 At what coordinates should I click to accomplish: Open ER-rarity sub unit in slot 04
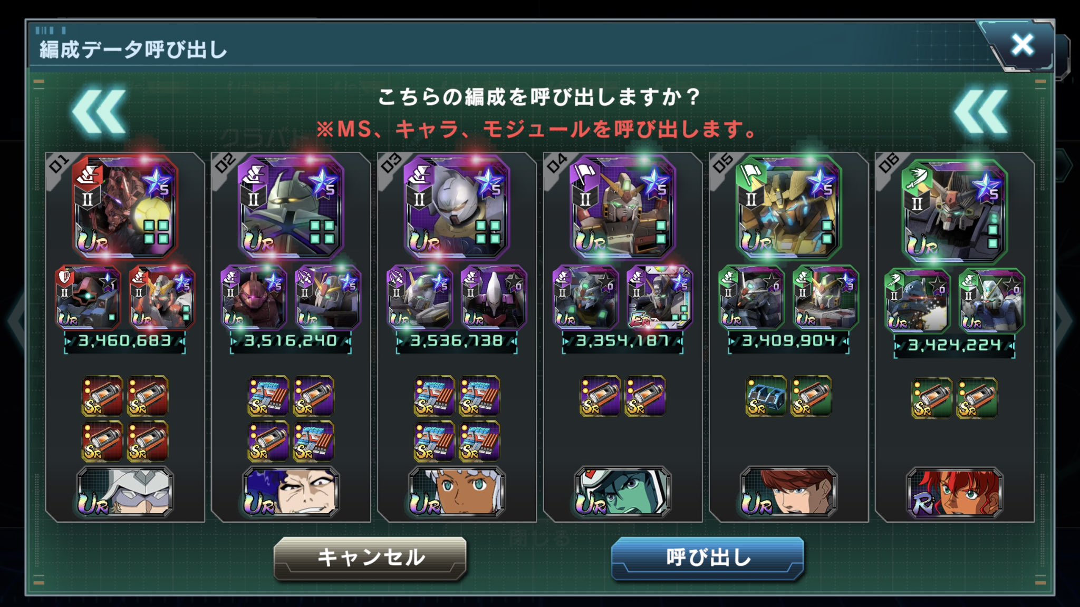coord(659,298)
